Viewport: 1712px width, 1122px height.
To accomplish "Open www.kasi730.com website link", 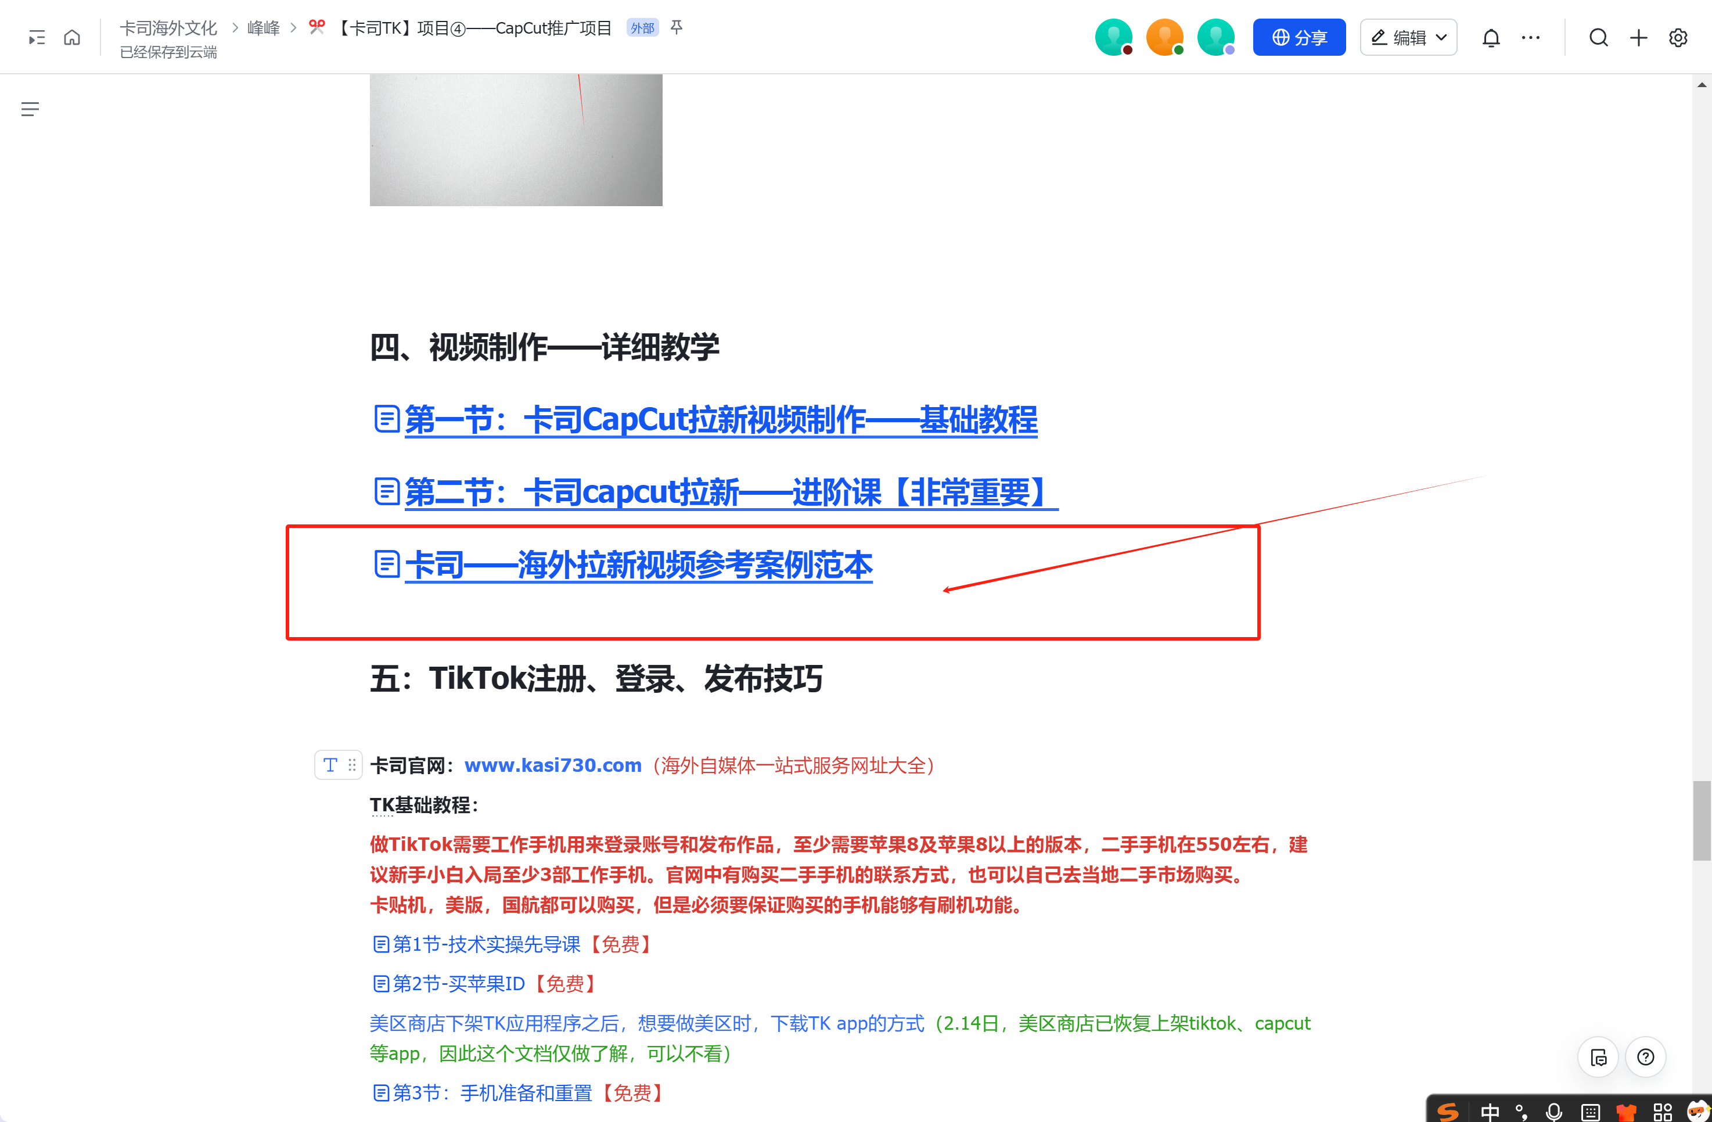I will click(552, 765).
